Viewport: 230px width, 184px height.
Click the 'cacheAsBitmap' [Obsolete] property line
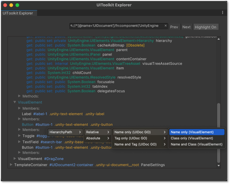85,45
